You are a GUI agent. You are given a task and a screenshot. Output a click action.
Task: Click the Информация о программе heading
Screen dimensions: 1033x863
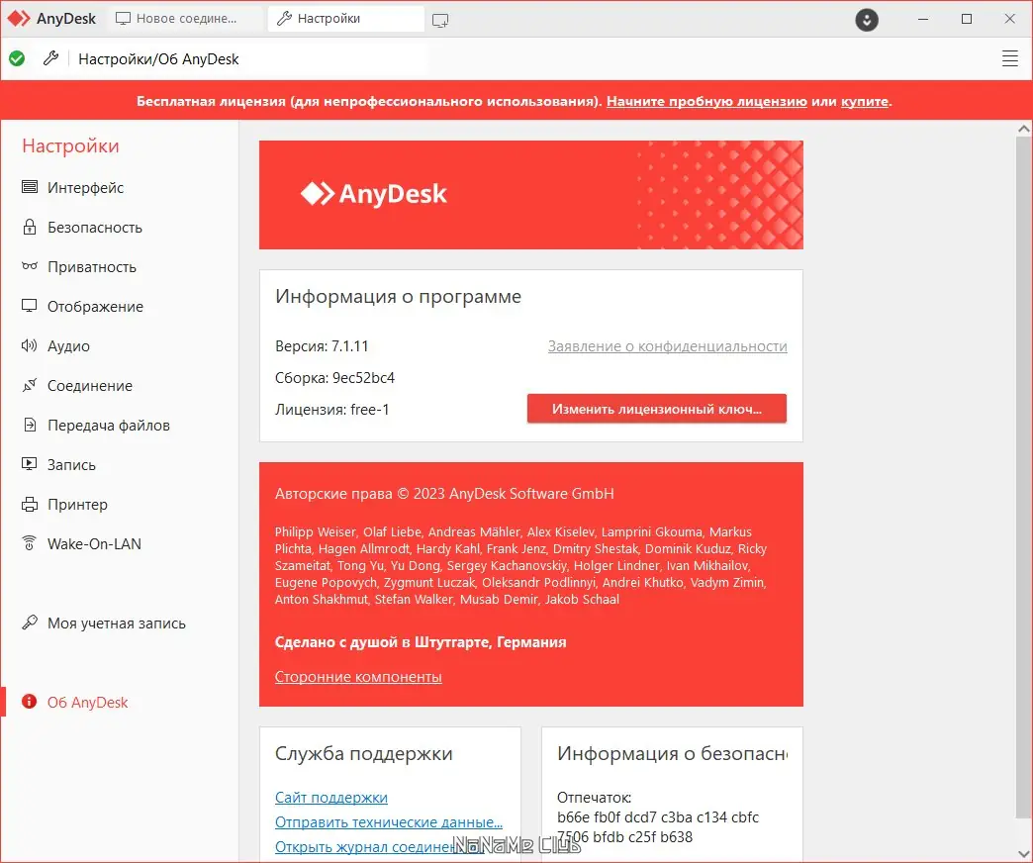[x=398, y=297]
